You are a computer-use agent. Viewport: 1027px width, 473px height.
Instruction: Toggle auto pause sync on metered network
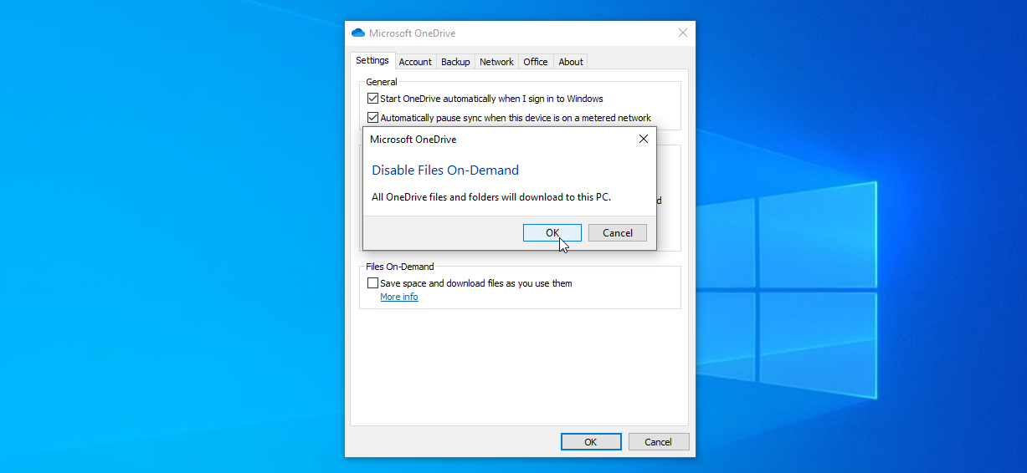pos(373,118)
